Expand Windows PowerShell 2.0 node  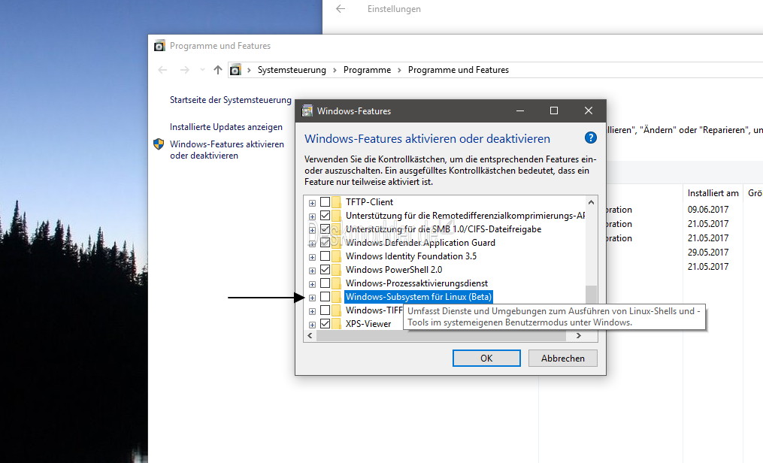coord(313,271)
